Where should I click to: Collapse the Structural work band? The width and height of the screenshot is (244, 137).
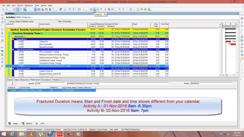[x=13, y=68]
